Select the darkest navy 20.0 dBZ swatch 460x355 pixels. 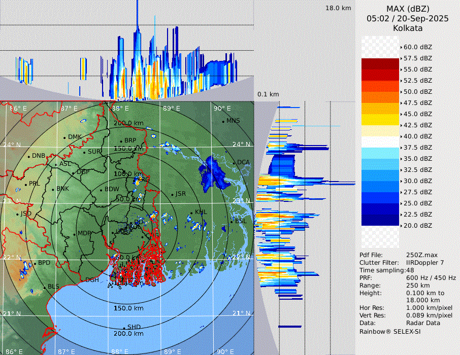pos(380,220)
